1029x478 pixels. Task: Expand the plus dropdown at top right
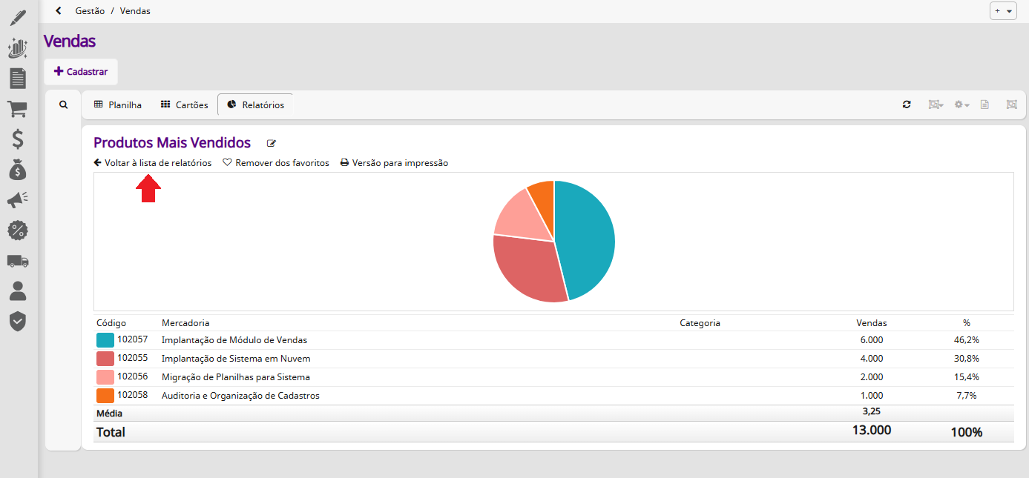[1003, 11]
